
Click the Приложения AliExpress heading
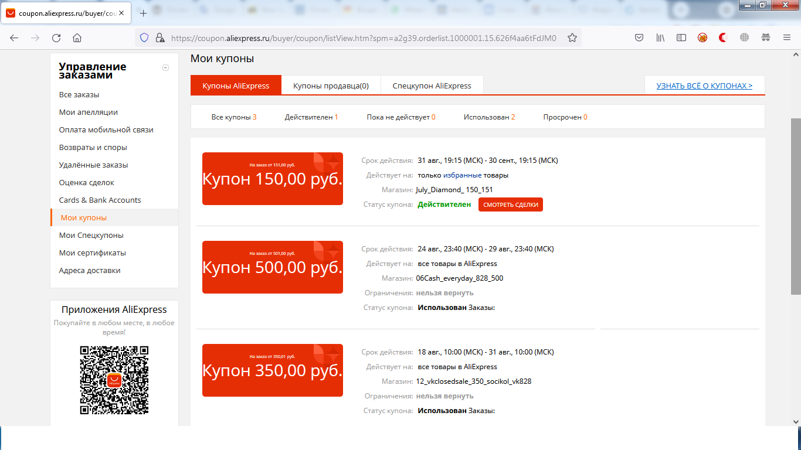tap(114, 310)
